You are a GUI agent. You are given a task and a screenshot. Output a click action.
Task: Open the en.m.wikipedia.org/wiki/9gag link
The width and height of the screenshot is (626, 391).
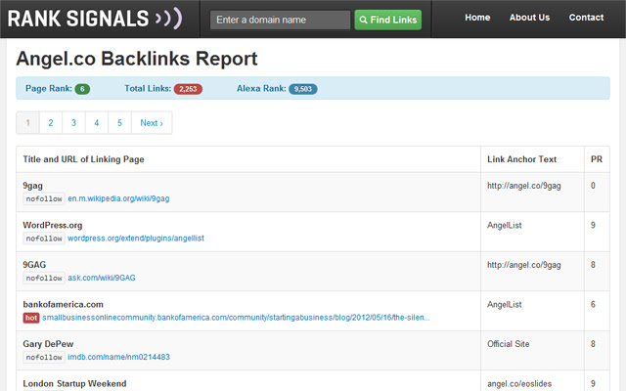[118, 198]
